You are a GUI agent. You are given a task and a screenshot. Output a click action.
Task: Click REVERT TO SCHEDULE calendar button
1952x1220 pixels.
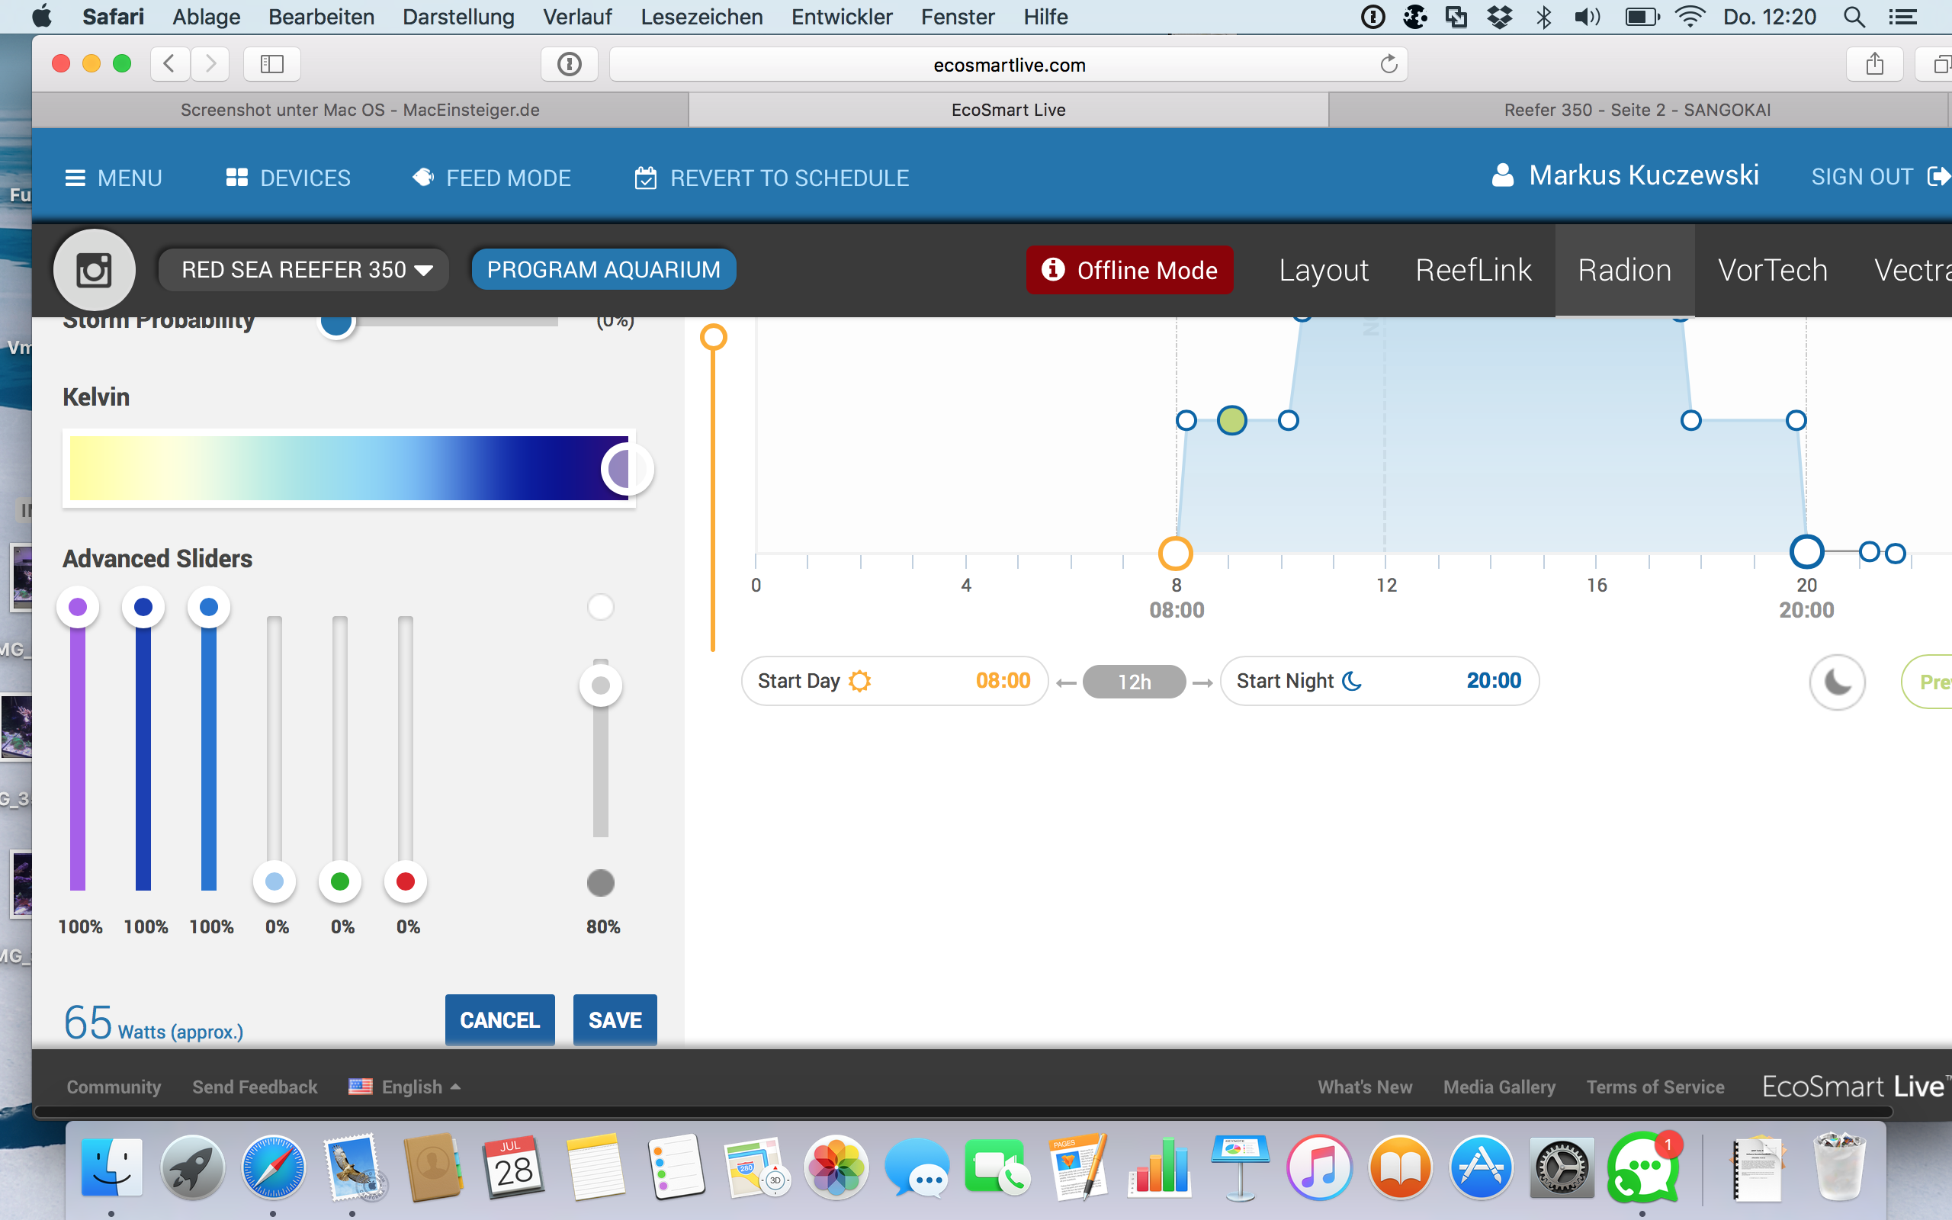(772, 178)
